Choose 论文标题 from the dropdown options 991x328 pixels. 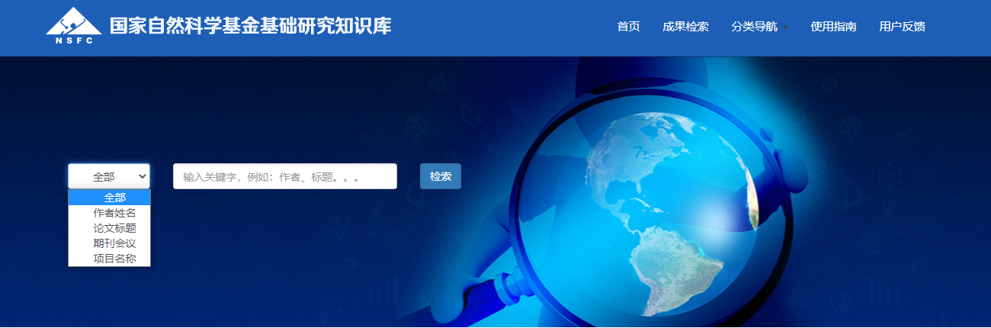coord(109,228)
